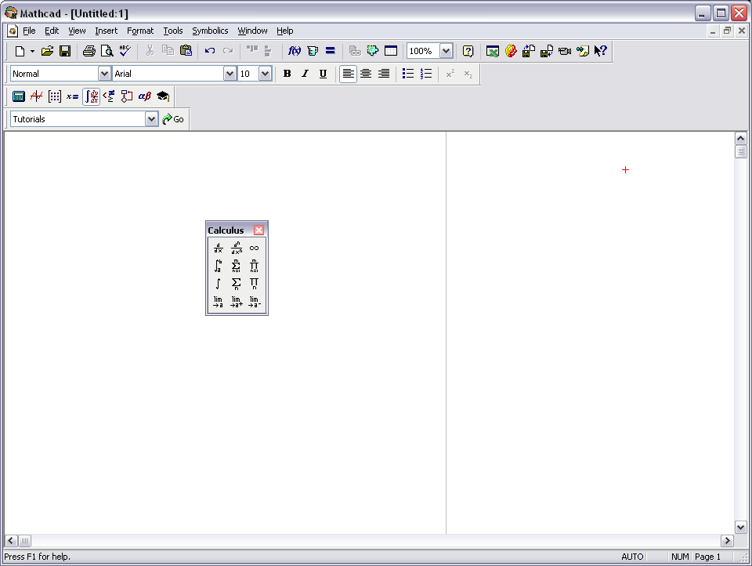Open the File menu
The height and width of the screenshot is (566, 752).
click(x=29, y=31)
